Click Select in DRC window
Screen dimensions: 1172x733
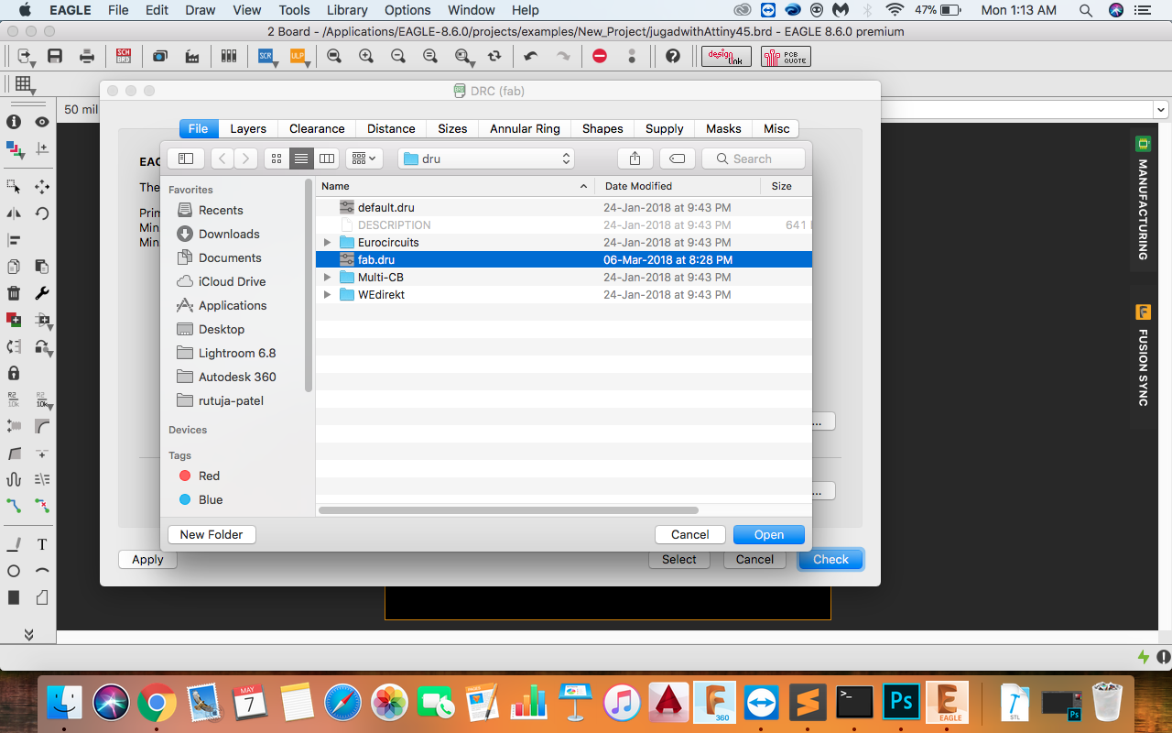[x=679, y=559]
